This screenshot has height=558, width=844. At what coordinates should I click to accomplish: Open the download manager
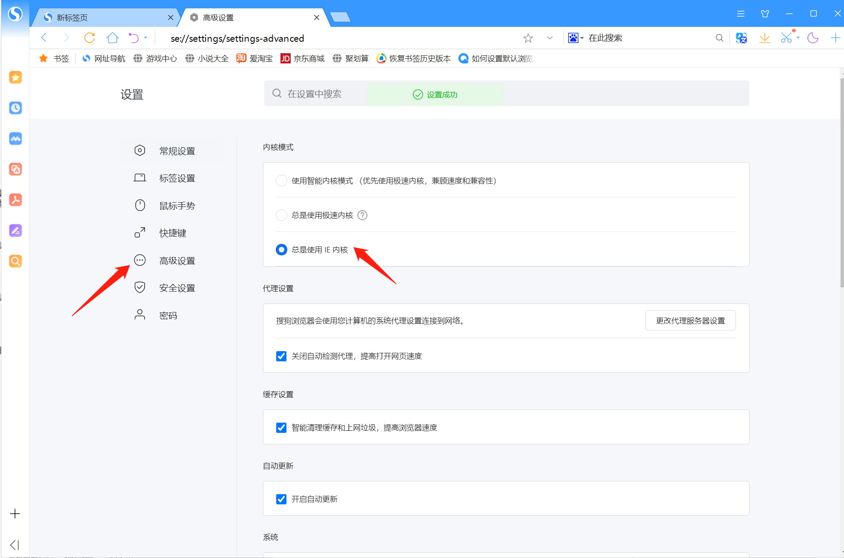[764, 37]
